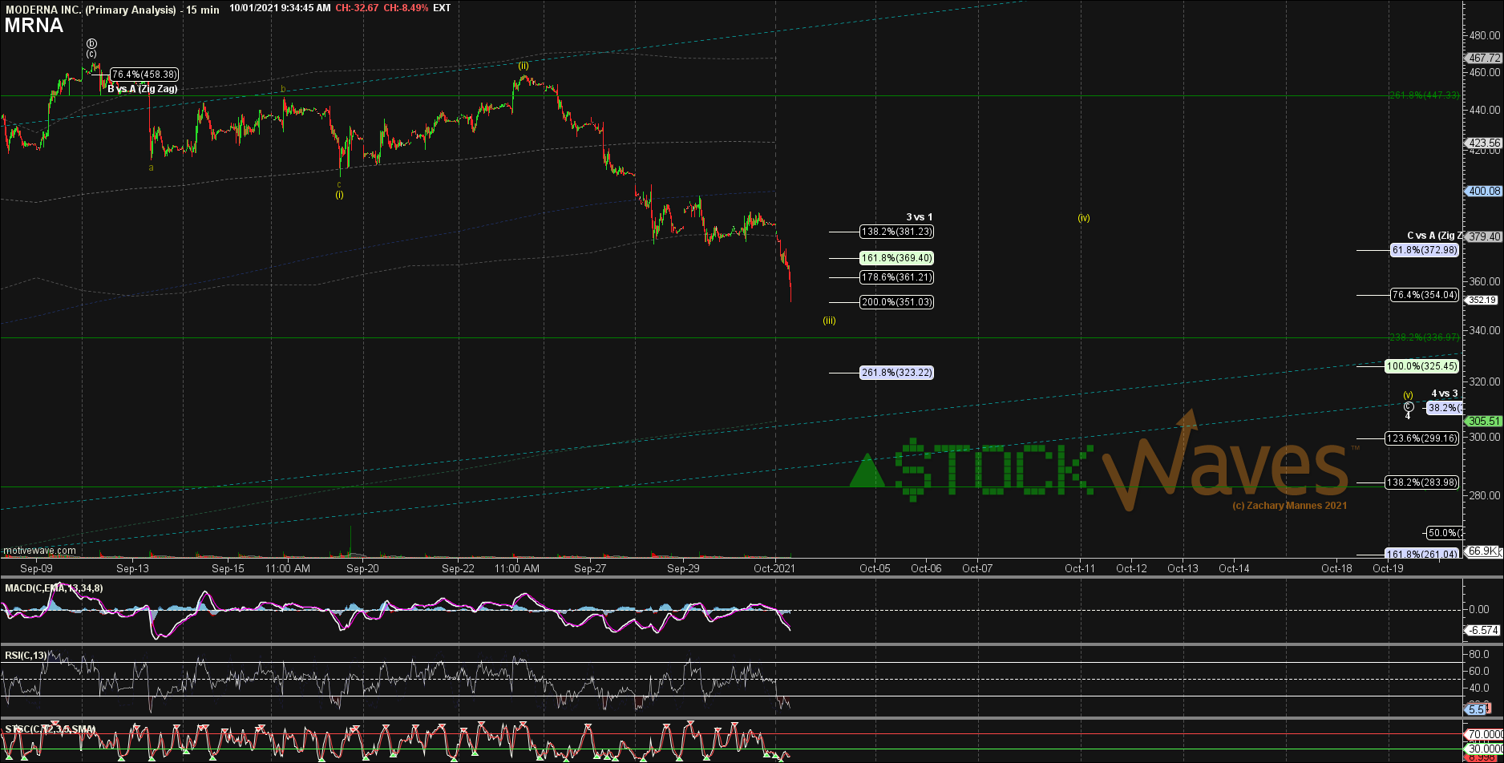Click the 340.00 price axis label
The height and width of the screenshot is (763, 1504).
coord(1485,330)
